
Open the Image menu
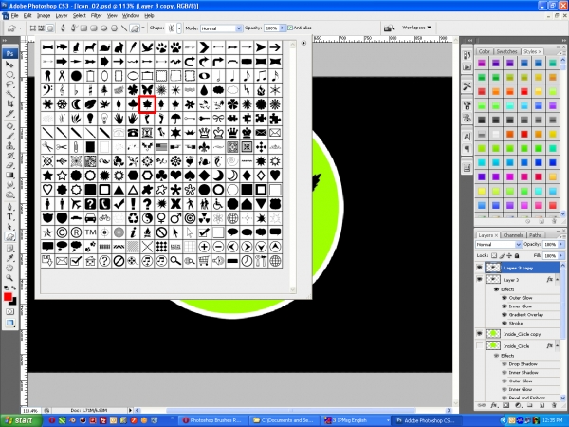click(44, 15)
